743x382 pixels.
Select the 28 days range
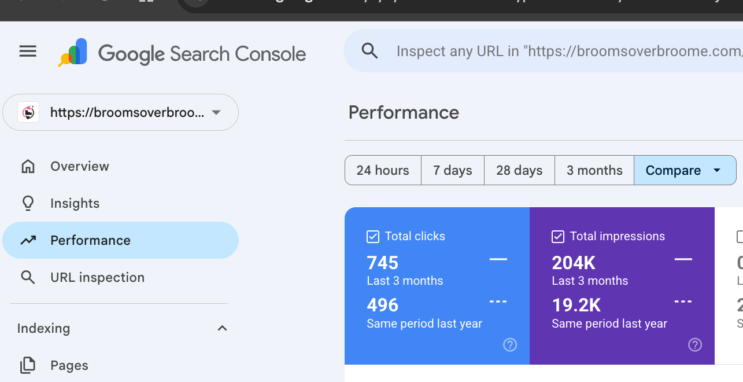click(519, 170)
